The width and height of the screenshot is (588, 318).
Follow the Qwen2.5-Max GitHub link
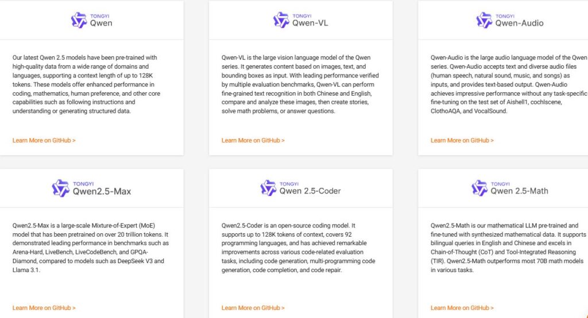(44, 308)
